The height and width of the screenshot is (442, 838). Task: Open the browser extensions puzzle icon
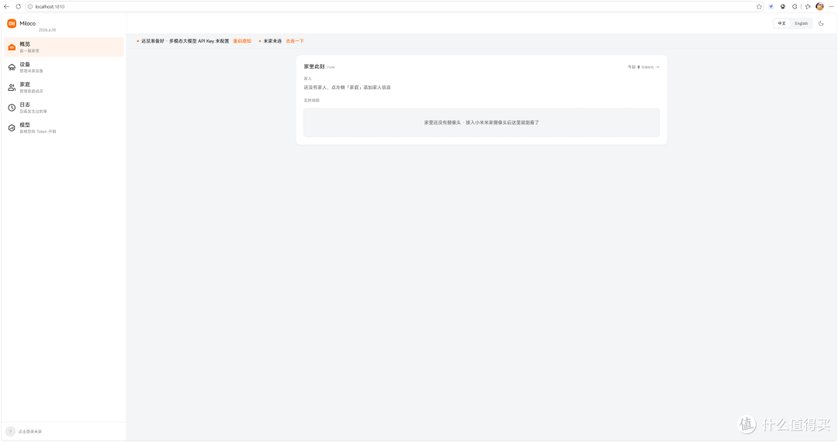pos(795,6)
